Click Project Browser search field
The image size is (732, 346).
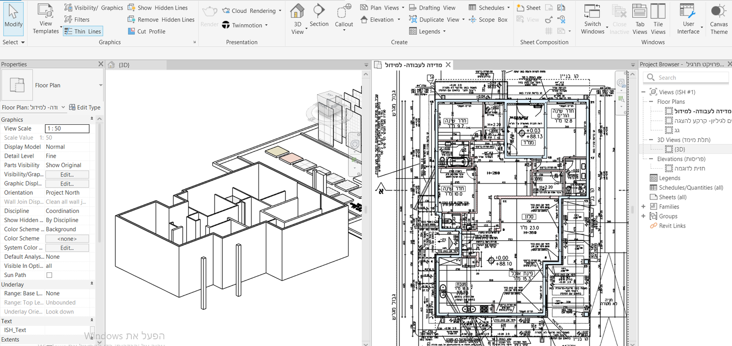(x=685, y=78)
